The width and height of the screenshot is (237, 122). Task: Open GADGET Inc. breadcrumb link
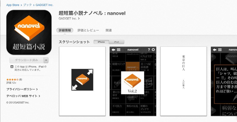coord(44,5)
